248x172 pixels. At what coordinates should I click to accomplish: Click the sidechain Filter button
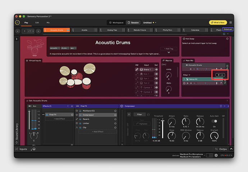click(139, 114)
